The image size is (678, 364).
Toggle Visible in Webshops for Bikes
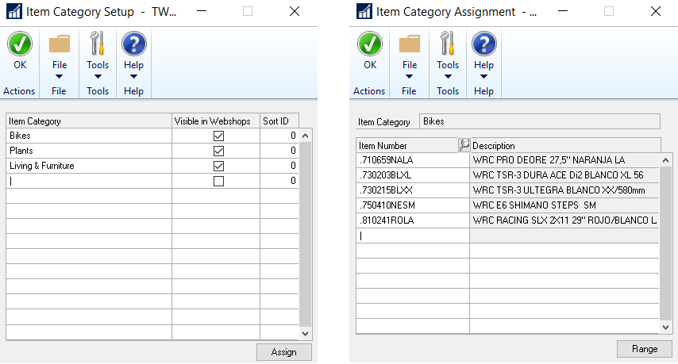coord(219,136)
